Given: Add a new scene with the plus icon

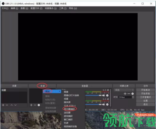Looking at the screenshot, I should click(3, 105).
